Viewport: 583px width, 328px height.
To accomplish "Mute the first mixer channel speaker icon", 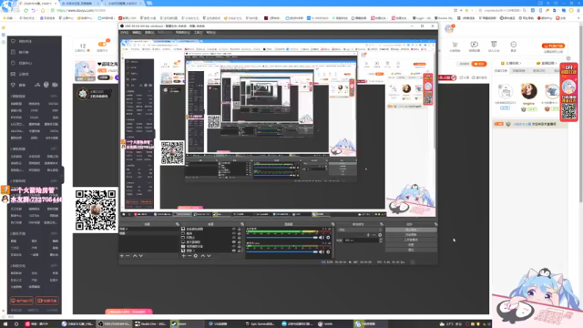I will click(x=321, y=237).
